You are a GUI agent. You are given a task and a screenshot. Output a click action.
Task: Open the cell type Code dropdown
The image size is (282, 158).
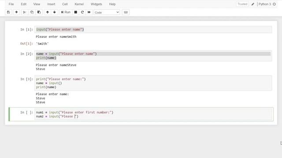[107, 12]
